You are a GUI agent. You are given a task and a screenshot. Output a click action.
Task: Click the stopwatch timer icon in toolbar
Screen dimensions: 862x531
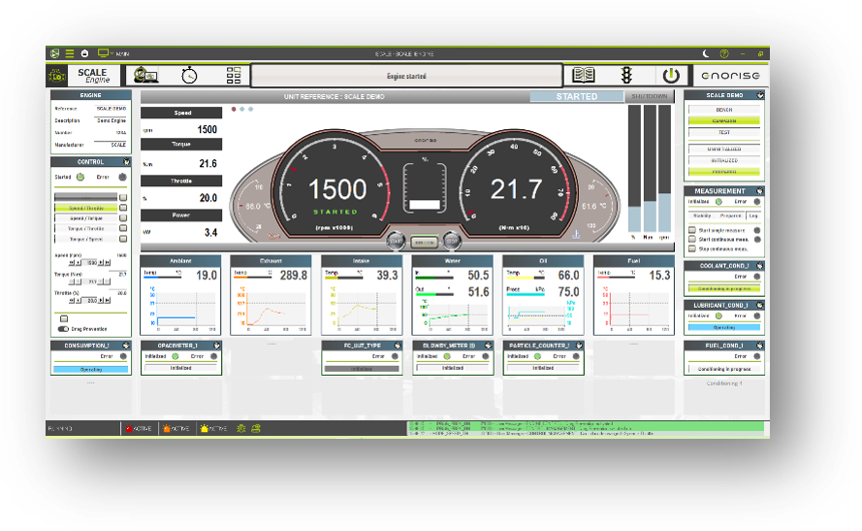[189, 76]
